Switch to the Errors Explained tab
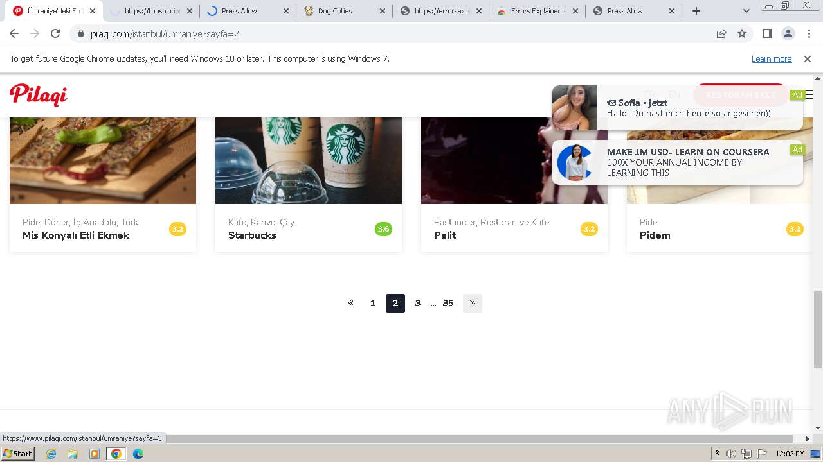 click(x=537, y=11)
